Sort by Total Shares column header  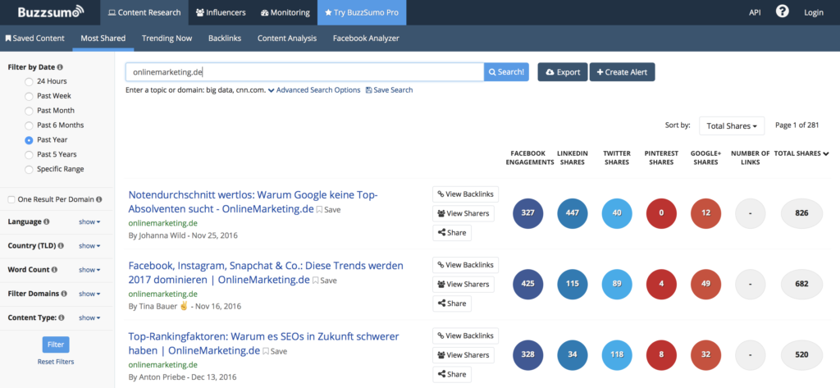(x=801, y=154)
